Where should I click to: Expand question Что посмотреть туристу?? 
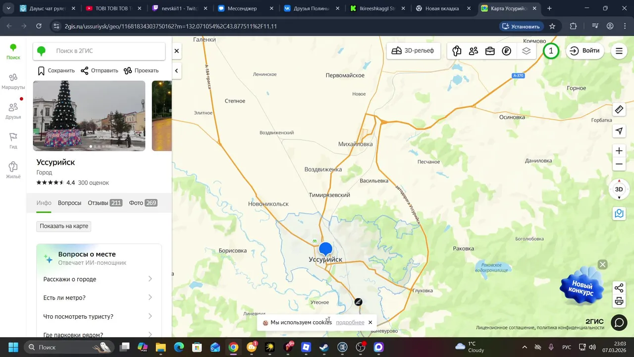pyautogui.click(x=99, y=316)
